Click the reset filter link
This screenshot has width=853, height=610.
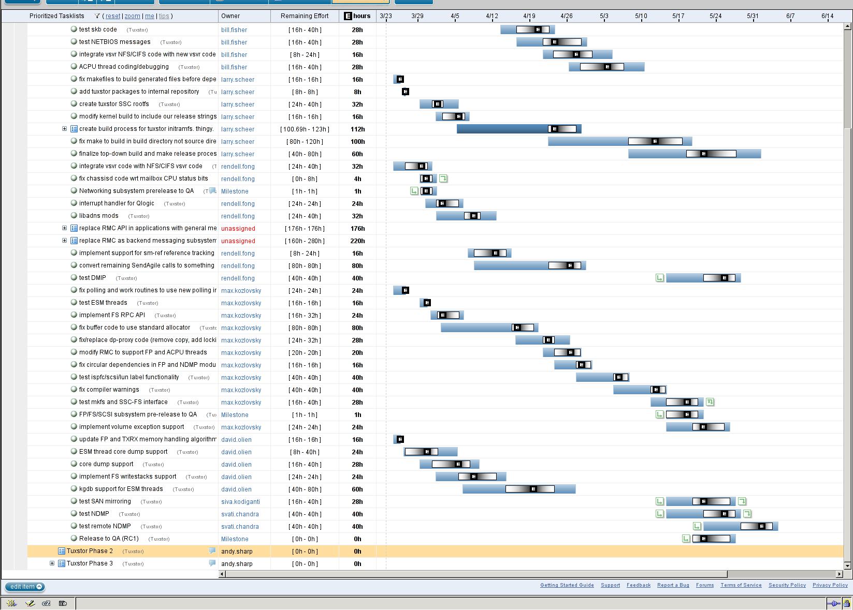(112, 16)
